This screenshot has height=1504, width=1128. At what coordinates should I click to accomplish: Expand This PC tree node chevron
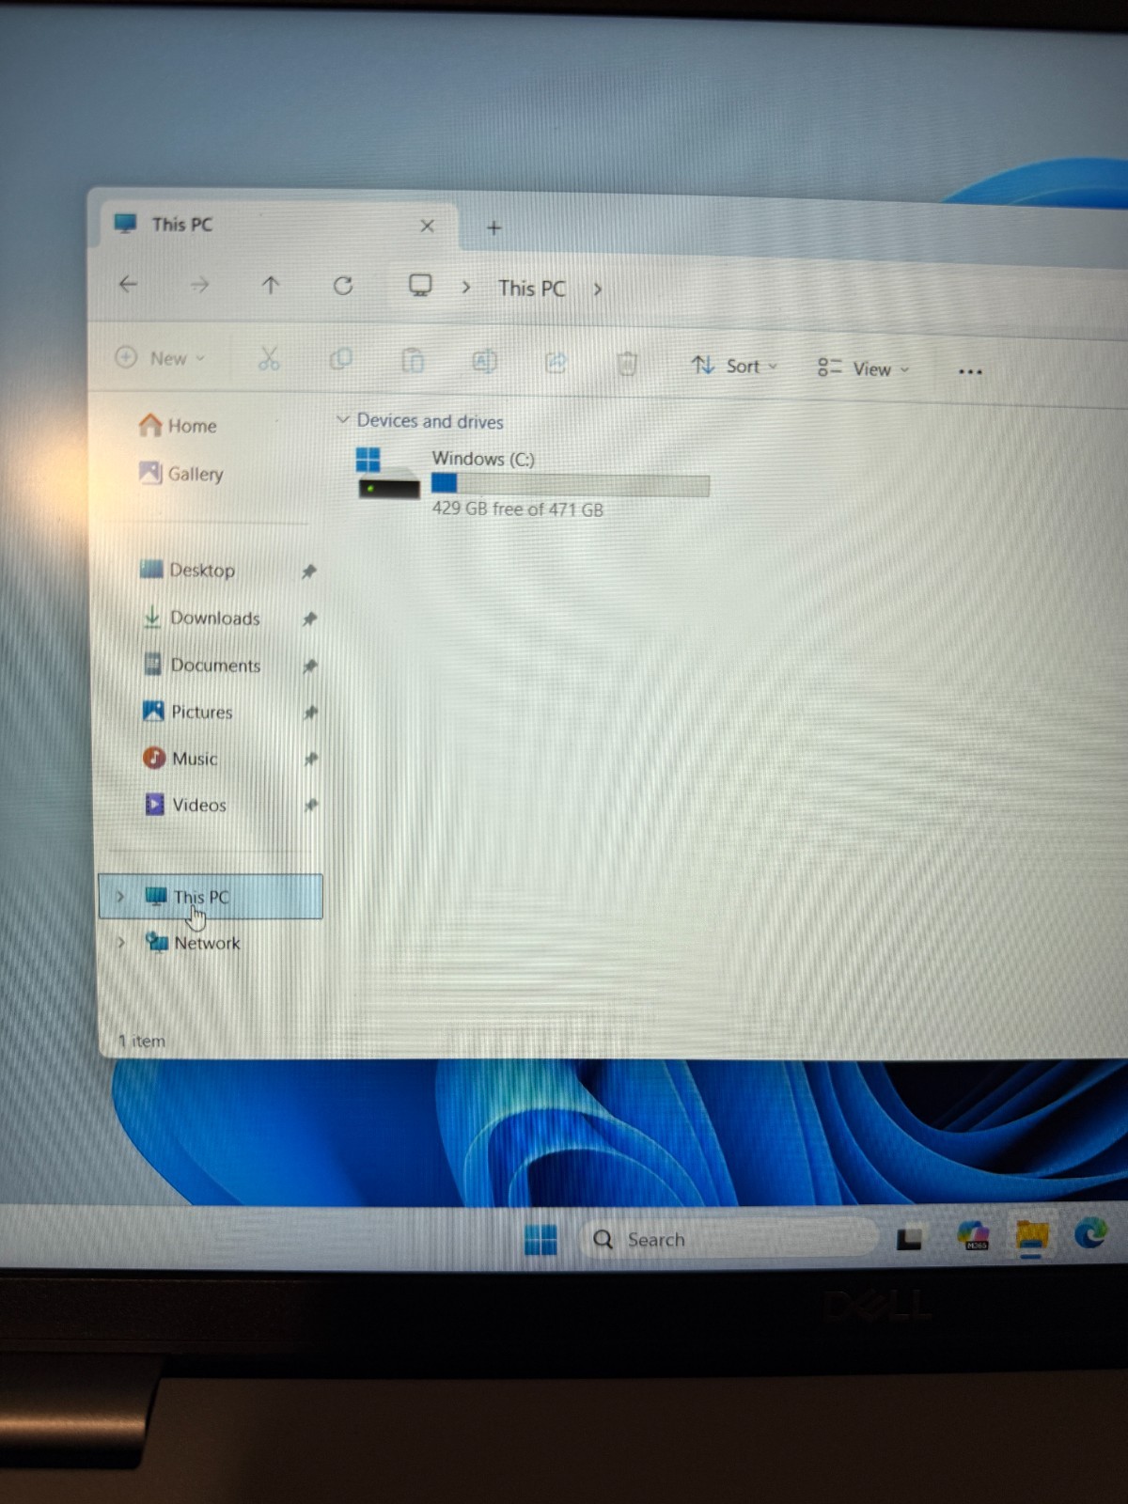(x=119, y=896)
